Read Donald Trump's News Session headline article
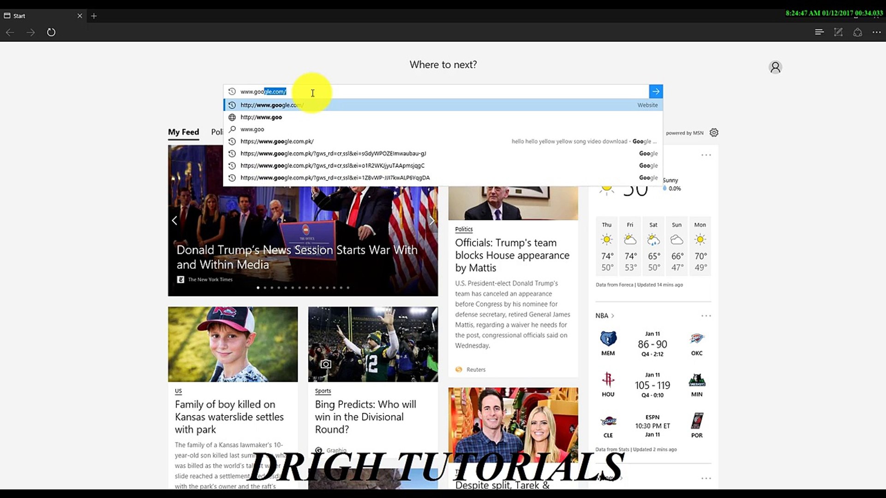The height and width of the screenshot is (498, 886). coord(297,257)
